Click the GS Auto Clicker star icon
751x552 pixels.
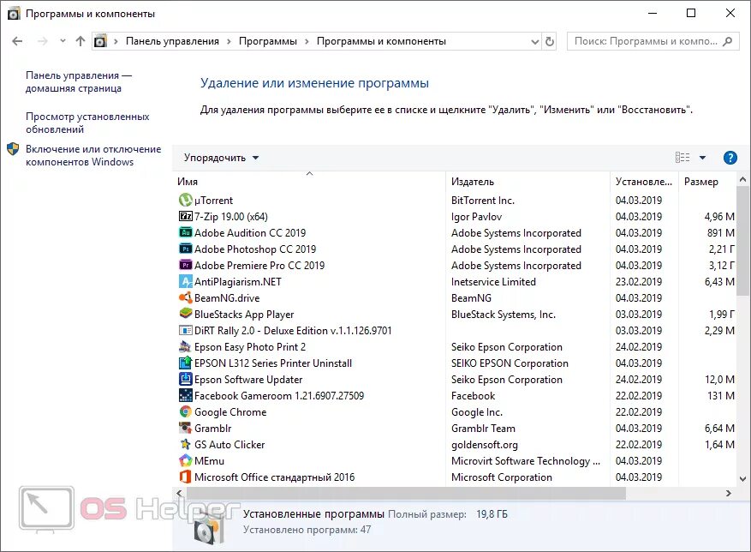tap(185, 445)
